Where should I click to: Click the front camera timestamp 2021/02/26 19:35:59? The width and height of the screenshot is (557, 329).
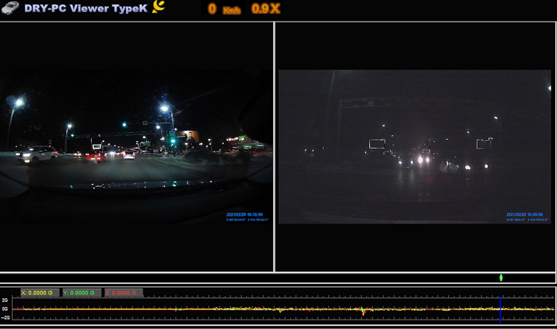[244, 215]
